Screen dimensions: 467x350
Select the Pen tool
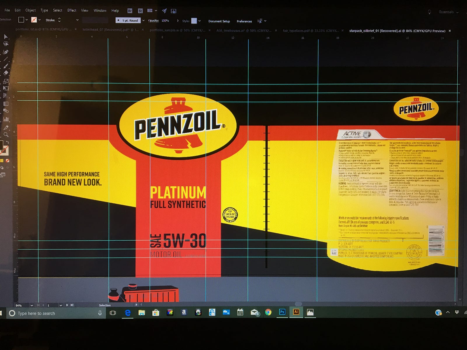point(6,52)
